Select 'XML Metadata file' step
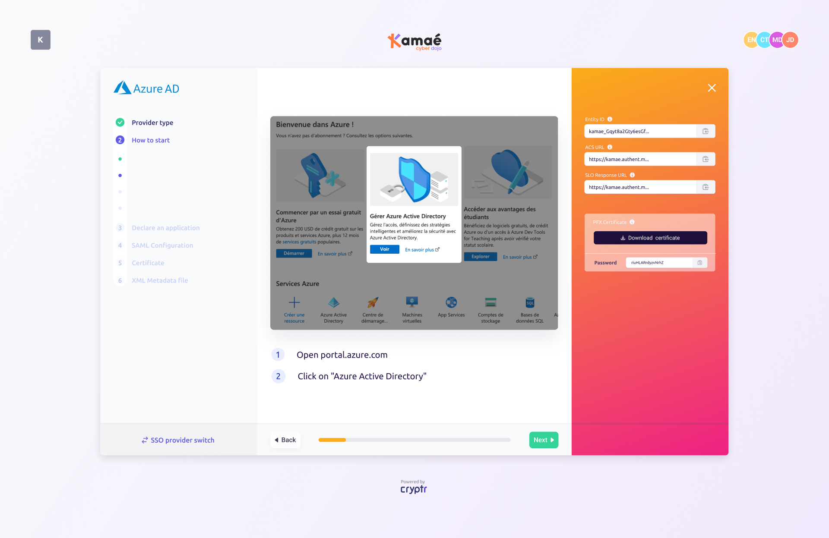Viewport: 829px width, 538px height. tap(159, 280)
